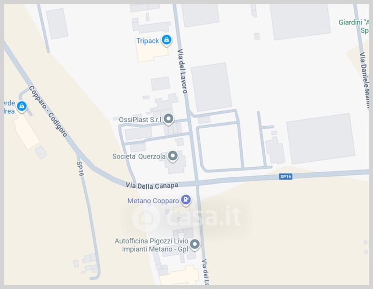Click the Autofficina Pigozzi Livio pin
This screenshot has height=289, width=373.
tap(195, 245)
